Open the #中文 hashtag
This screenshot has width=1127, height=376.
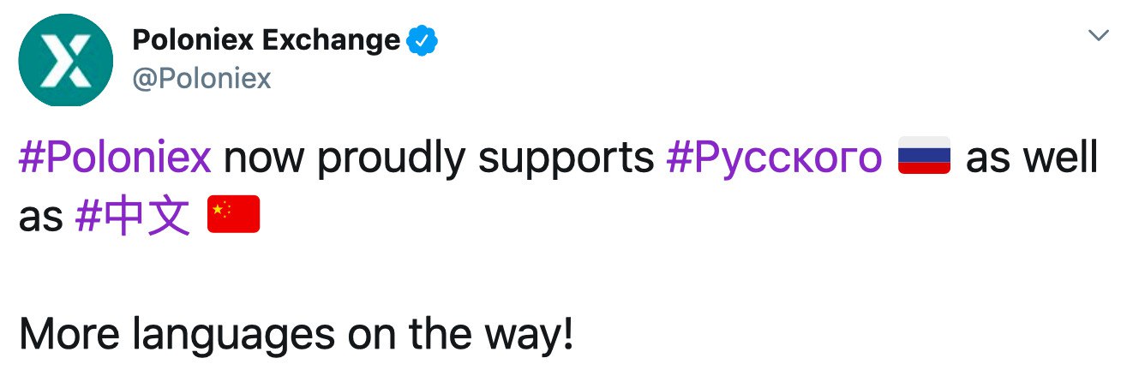133,217
